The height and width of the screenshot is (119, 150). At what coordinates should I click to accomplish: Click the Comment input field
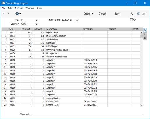coord(87,114)
